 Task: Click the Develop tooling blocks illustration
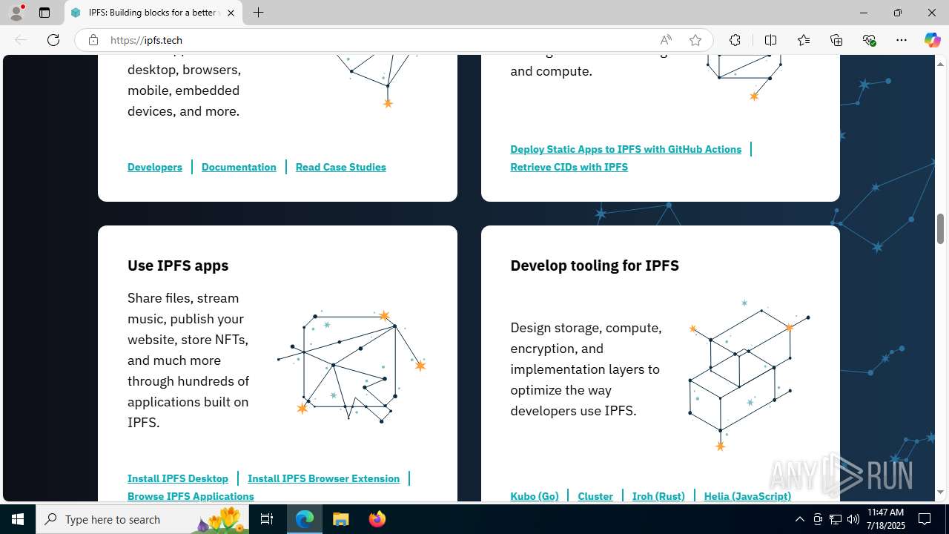pyautogui.click(x=749, y=375)
